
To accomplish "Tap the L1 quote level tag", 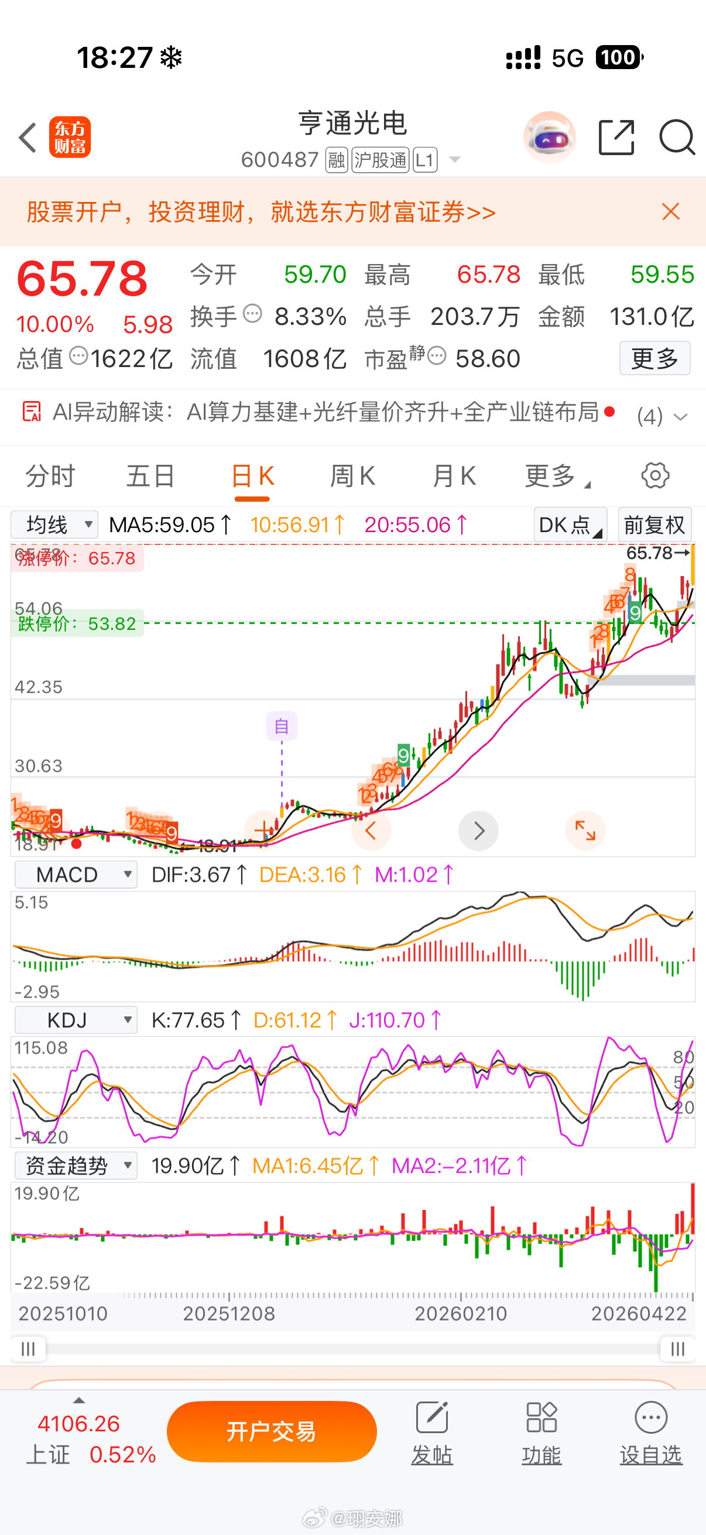I will pos(425,160).
